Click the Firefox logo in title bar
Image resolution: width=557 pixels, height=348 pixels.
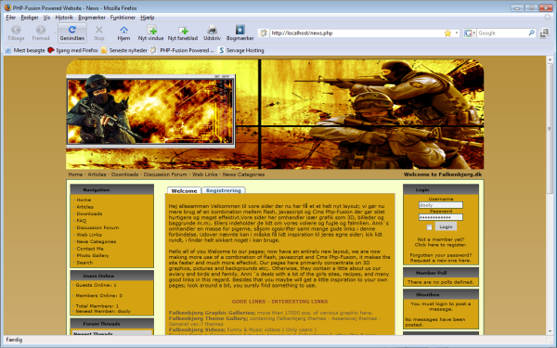tap(7, 7)
